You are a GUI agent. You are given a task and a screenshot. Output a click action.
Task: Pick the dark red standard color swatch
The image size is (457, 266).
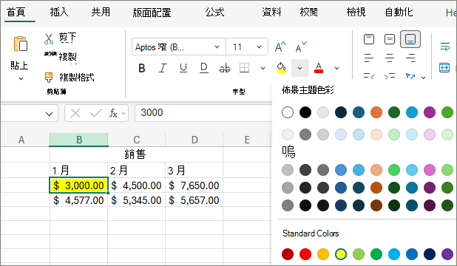288,254
